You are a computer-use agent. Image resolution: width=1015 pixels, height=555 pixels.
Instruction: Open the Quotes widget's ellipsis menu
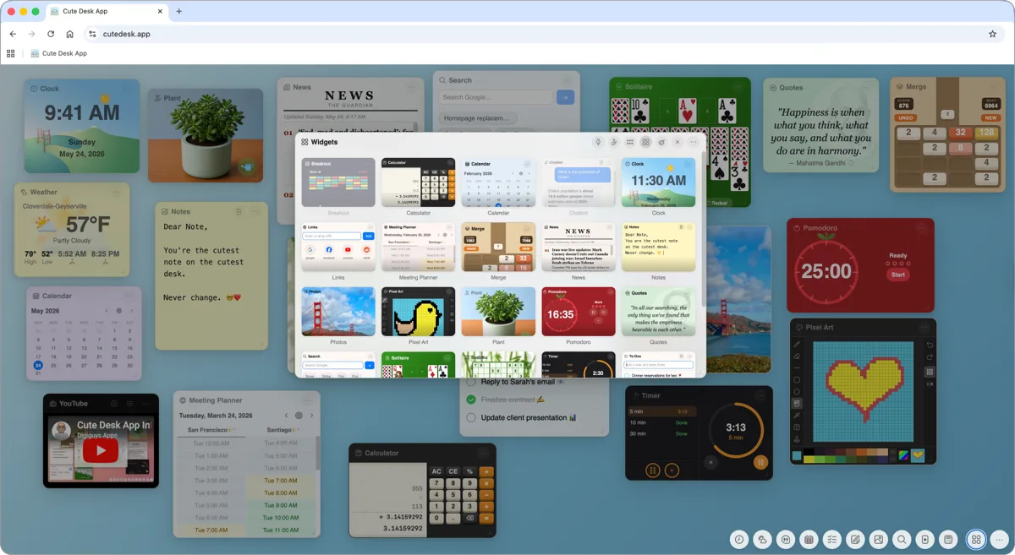[866, 87]
